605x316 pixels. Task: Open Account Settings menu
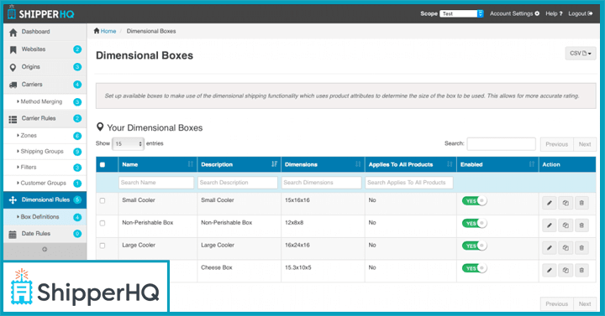click(514, 13)
